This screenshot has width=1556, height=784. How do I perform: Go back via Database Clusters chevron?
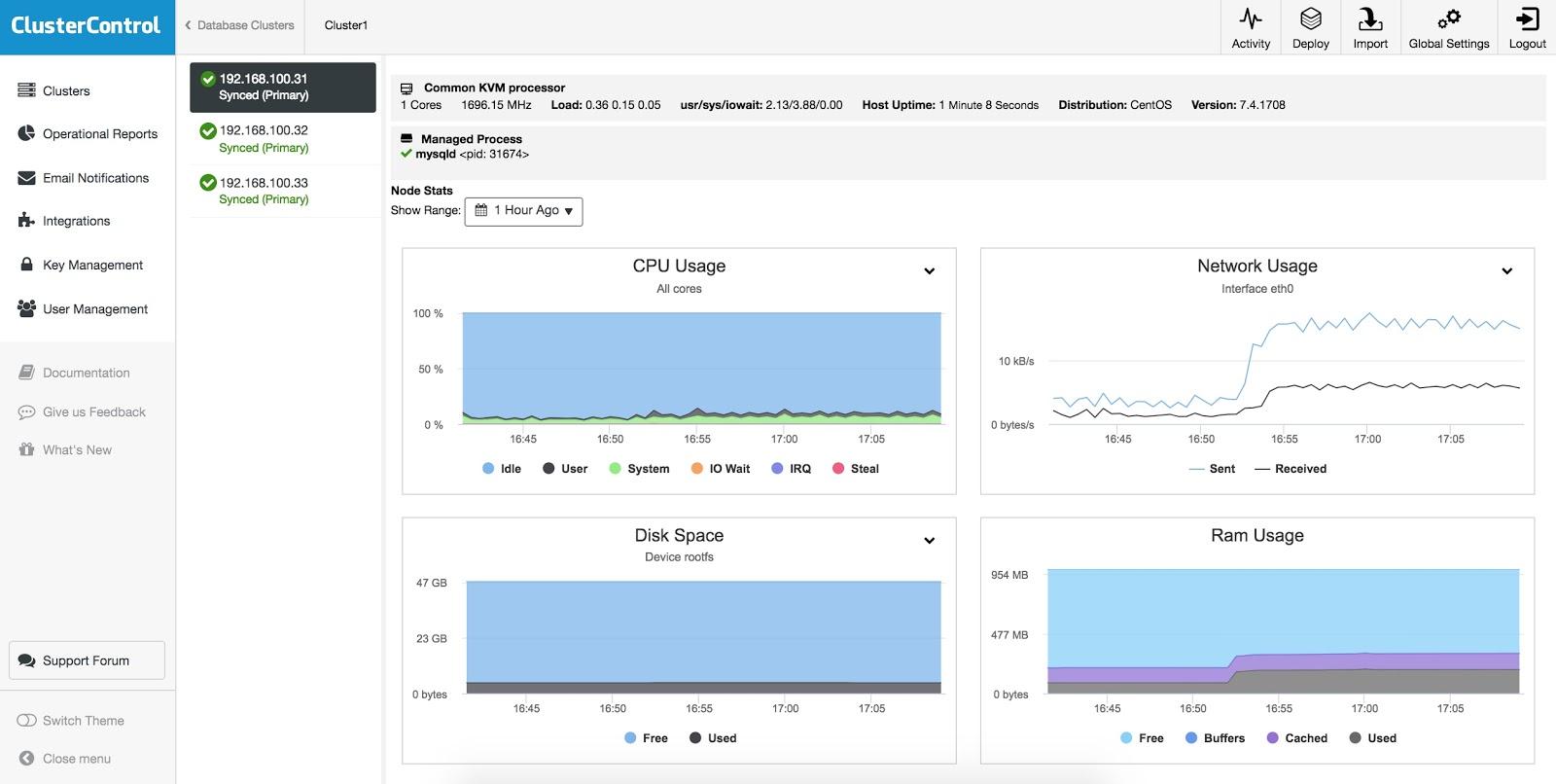pos(188,25)
